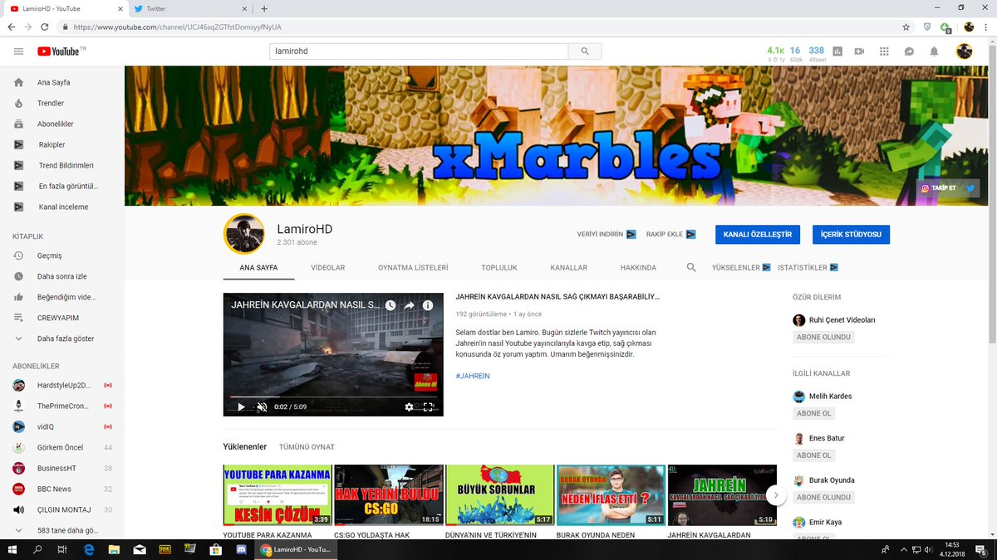The height and width of the screenshot is (560, 997).
Task: Unmute the video player
Action: [262, 407]
